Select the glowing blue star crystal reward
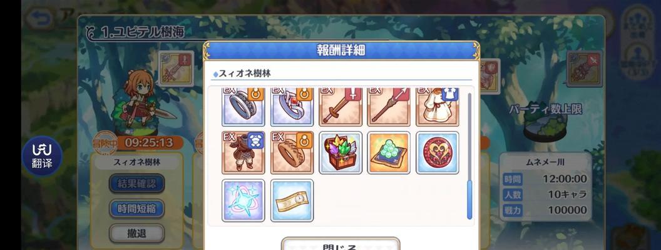 point(243,201)
